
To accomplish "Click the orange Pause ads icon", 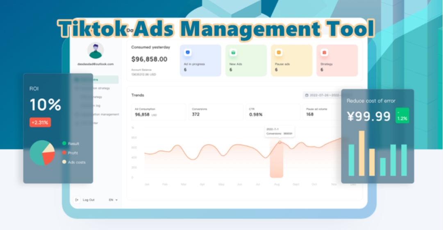I will click(279, 52).
